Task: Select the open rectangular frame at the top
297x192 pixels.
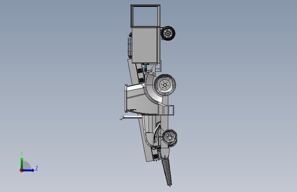Action: 145,16
